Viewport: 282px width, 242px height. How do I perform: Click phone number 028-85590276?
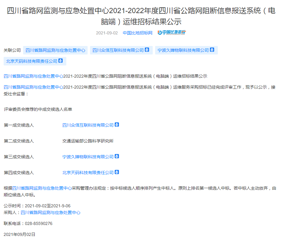click(39, 223)
